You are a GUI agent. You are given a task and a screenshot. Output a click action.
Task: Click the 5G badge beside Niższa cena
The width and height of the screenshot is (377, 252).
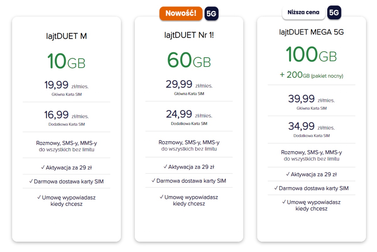tap(334, 13)
